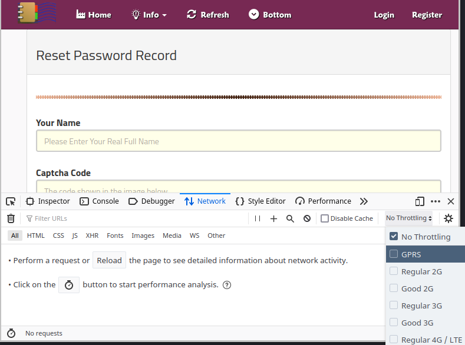This screenshot has height=345, width=465.
Task: Show more DevTools tabs chevron
Action: [x=364, y=201]
